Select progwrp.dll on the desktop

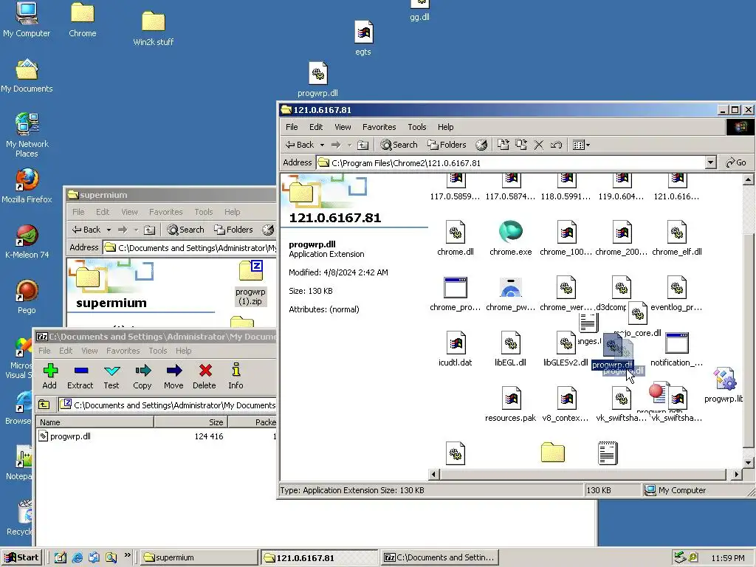click(317, 80)
